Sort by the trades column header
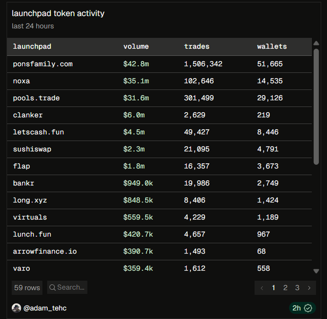The height and width of the screenshot is (319, 327). click(x=197, y=46)
